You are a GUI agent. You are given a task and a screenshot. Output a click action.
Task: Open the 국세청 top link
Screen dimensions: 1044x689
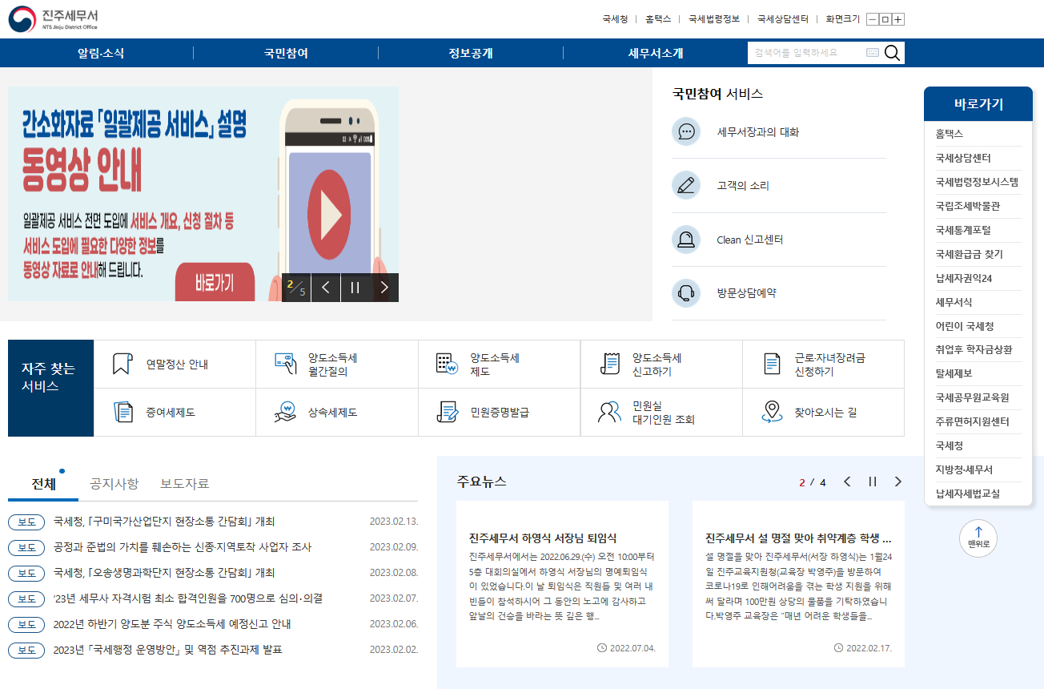click(x=615, y=19)
